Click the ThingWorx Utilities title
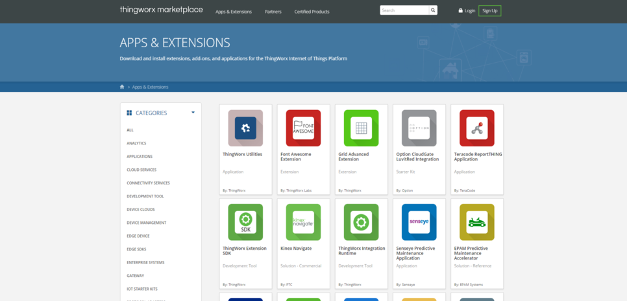Viewport: 627px width, 301px height. (x=242, y=154)
